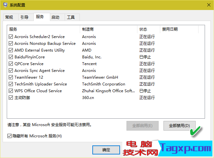Open the 启动 tab
The image size is (214, 158).
(x=57, y=17)
